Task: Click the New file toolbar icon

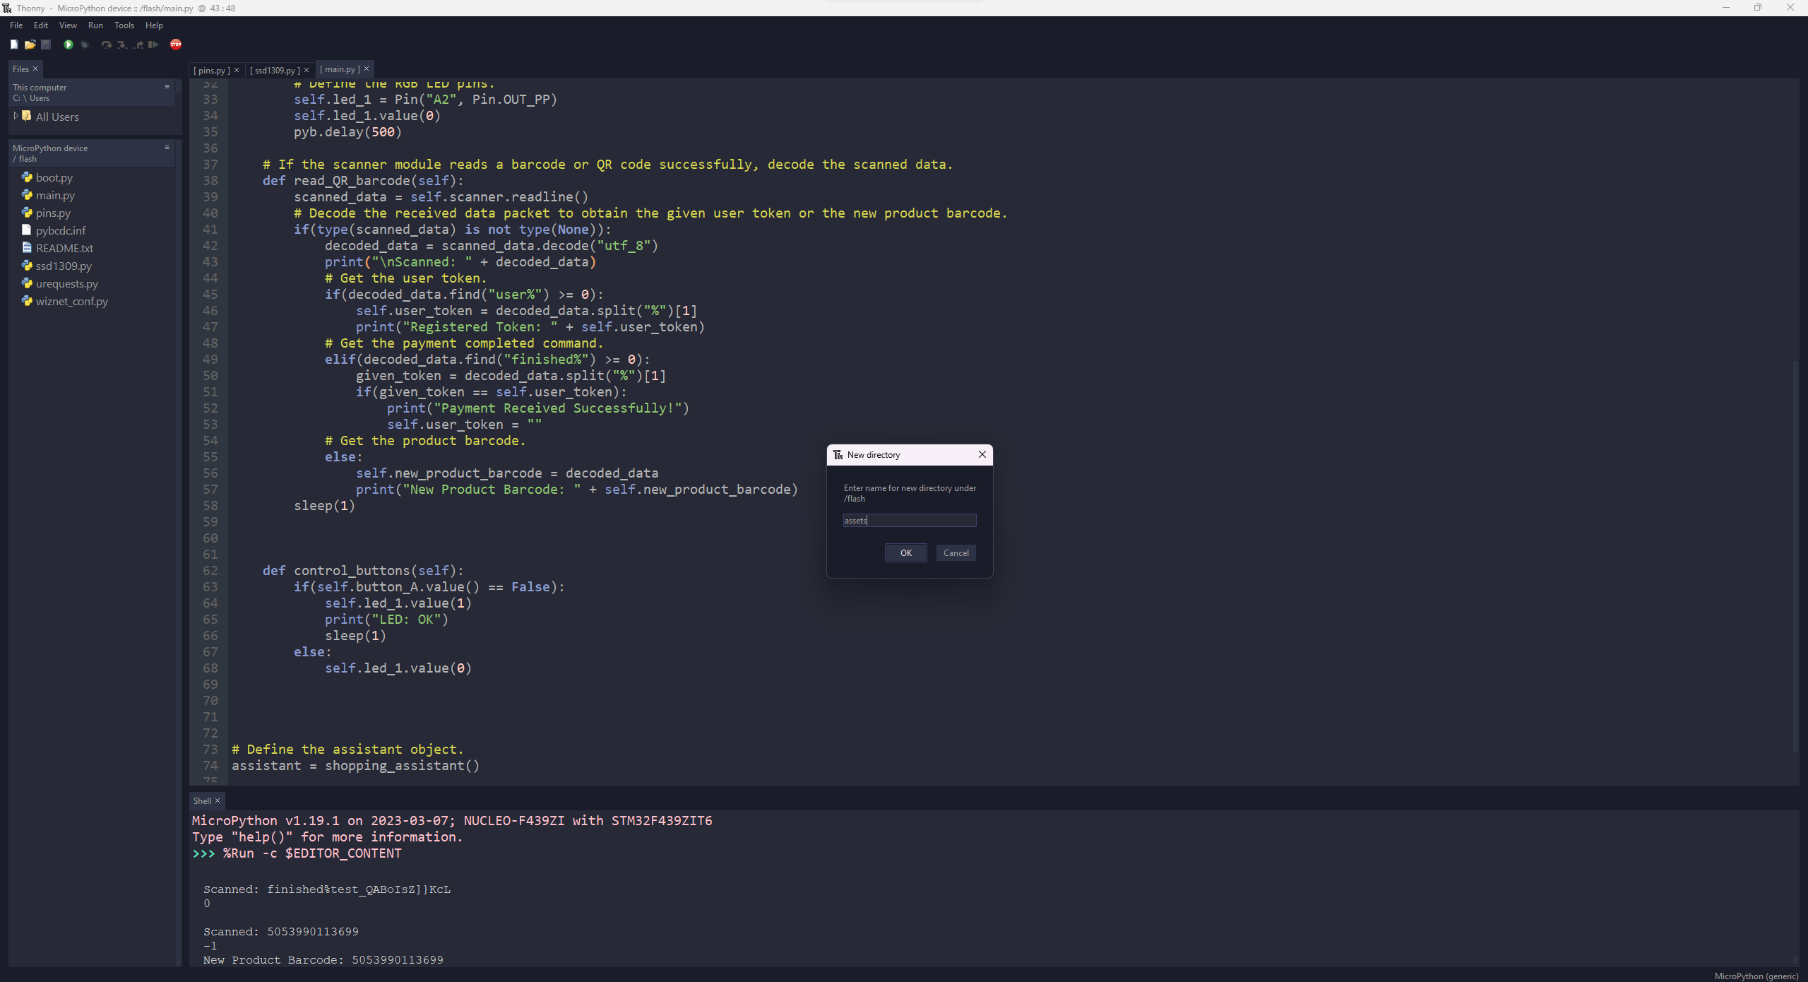Action: [x=14, y=45]
